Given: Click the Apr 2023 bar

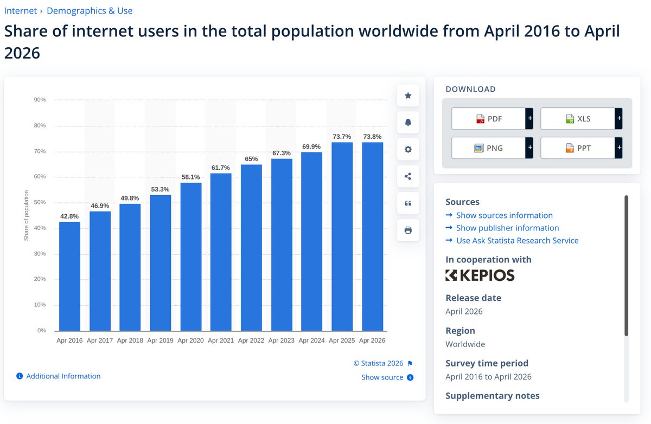Looking at the screenshot, I should [282, 245].
